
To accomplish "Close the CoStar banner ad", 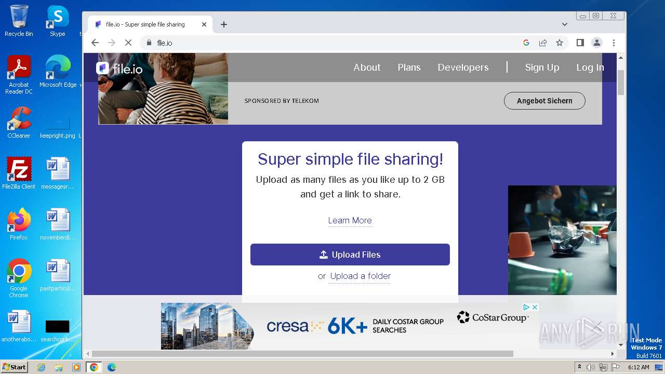I will coord(535,307).
